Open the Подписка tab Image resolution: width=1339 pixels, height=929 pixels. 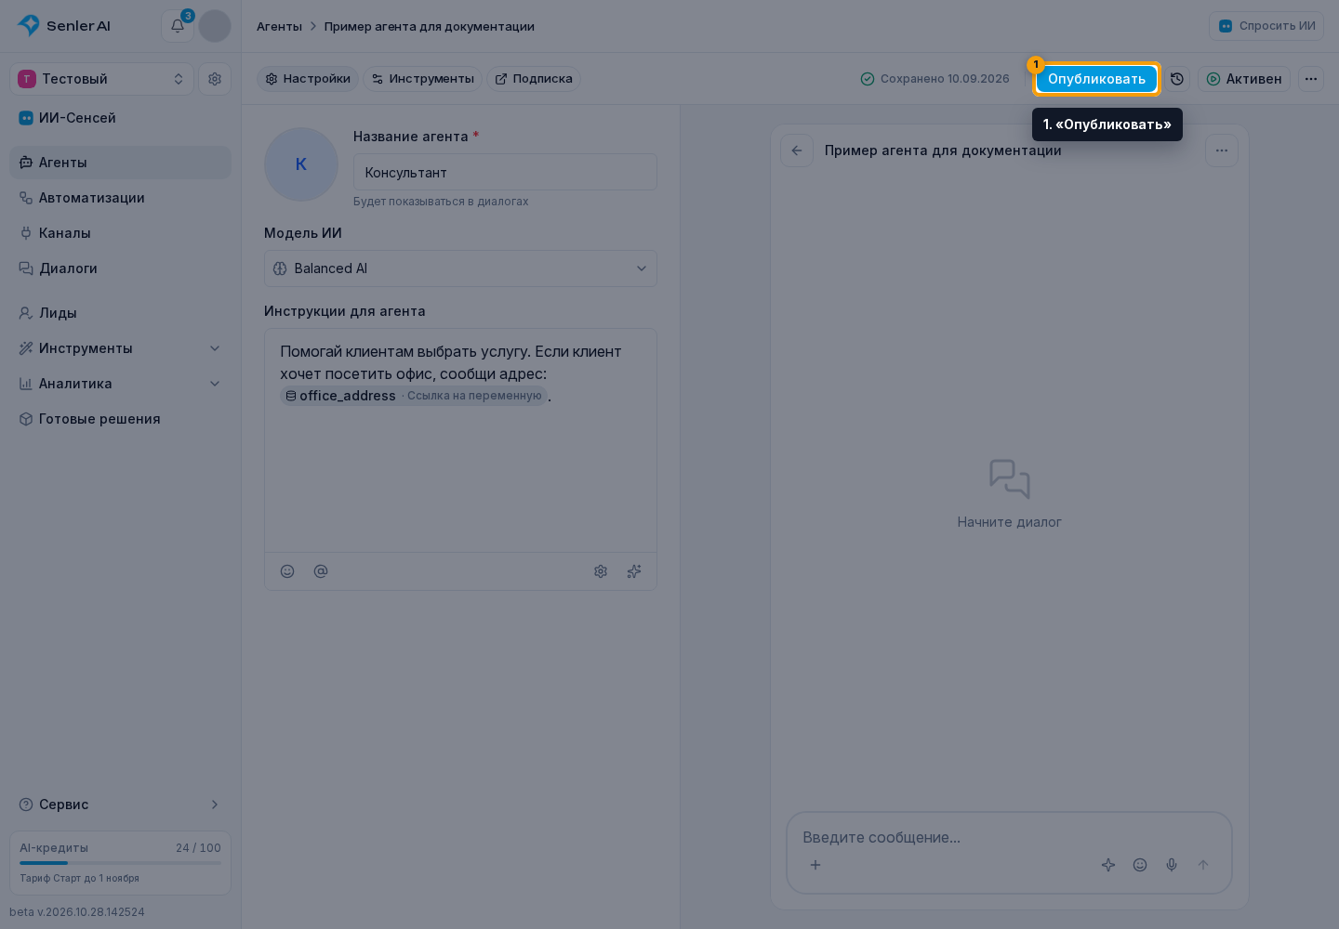534,79
